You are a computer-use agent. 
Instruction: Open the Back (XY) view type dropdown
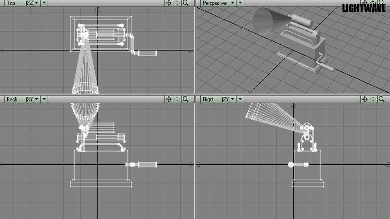coord(32,99)
